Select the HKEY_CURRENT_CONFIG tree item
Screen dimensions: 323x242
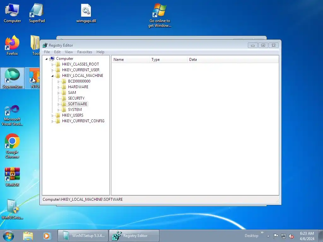click(x=83, y=121)
